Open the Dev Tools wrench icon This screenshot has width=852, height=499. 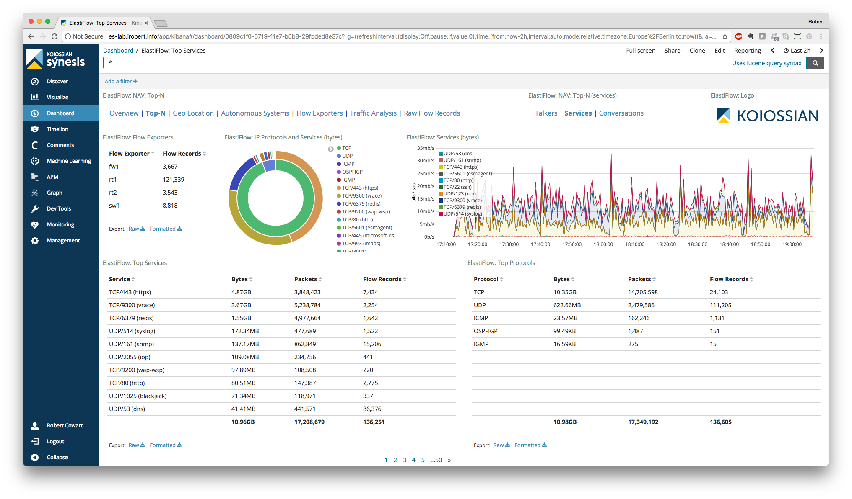(35, 209)
